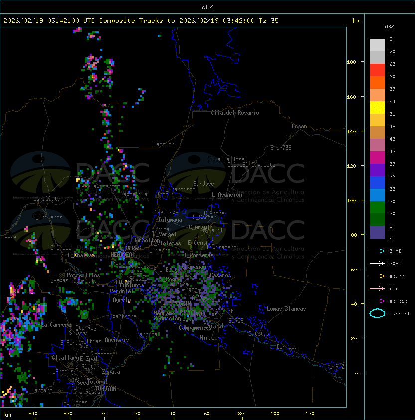Click the 'Encon' place label
Screen dimensions: 415x420
[299, 126]
